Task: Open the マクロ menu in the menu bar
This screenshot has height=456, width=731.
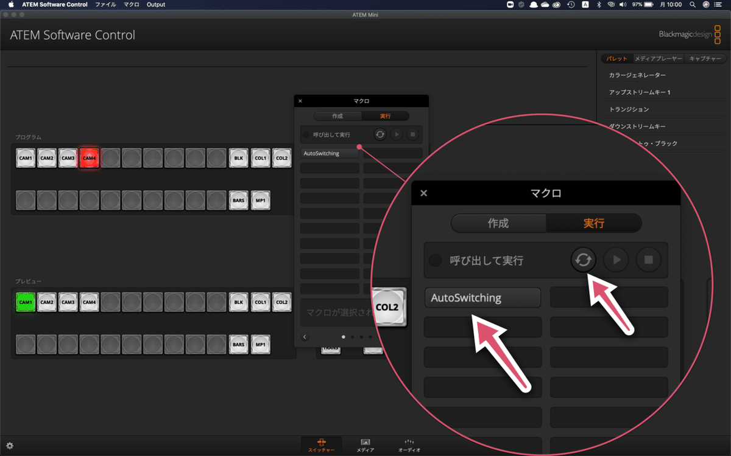Action: (x=131, y=4)
